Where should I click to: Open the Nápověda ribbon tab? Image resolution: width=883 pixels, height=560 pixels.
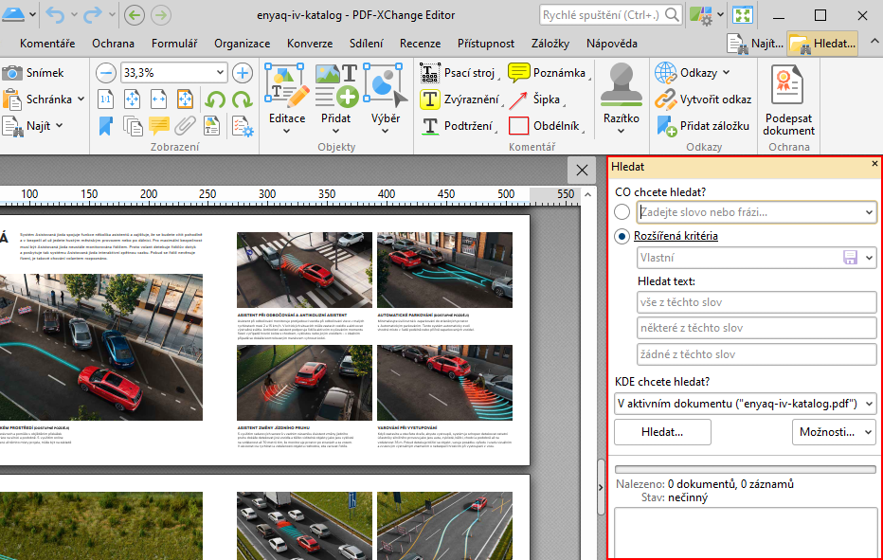(x=612, y=44)
